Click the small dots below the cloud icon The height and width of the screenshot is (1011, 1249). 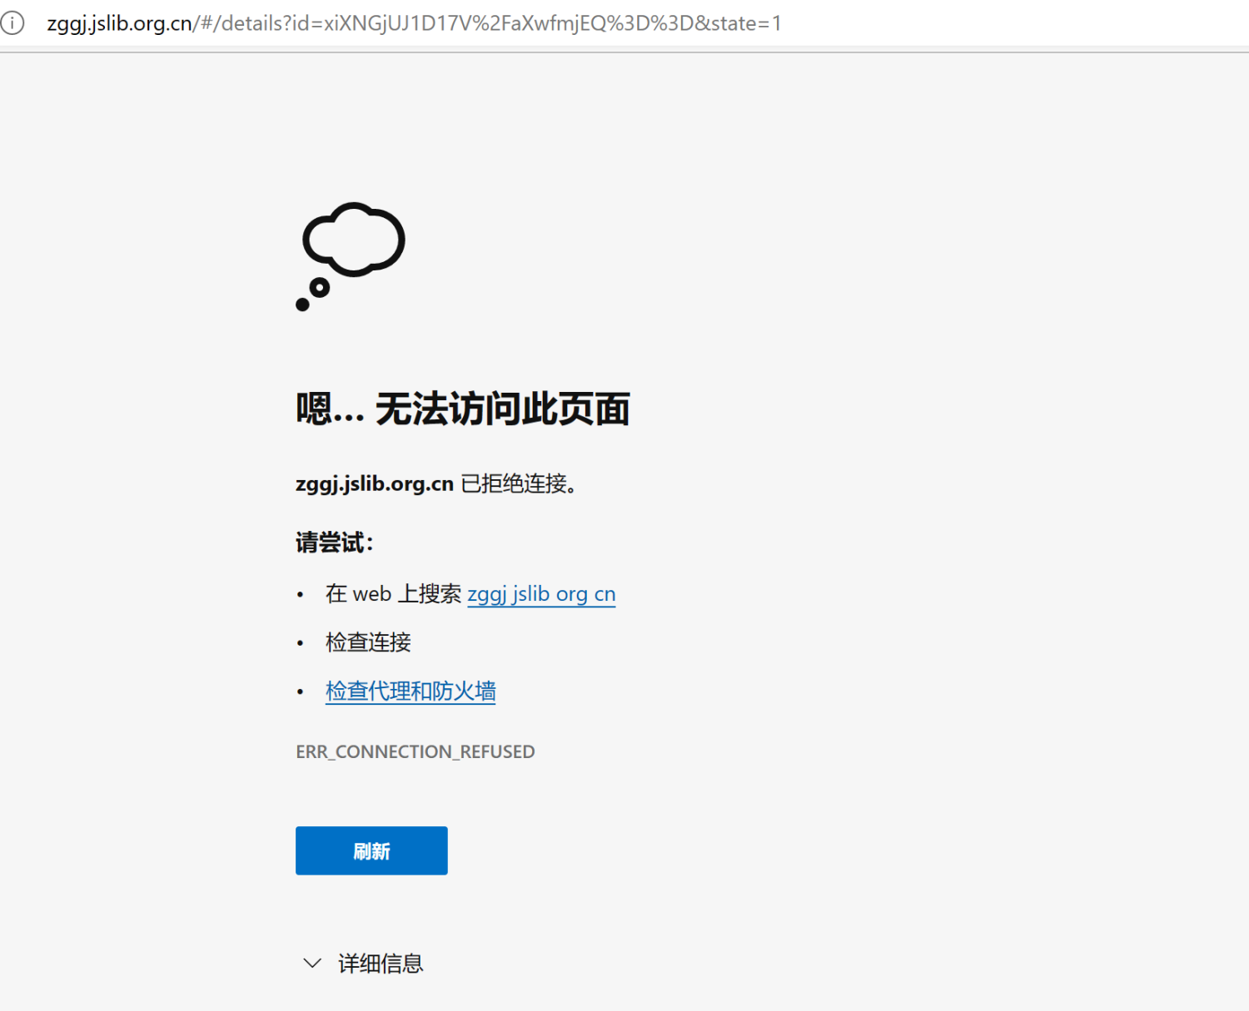(312, 295)
